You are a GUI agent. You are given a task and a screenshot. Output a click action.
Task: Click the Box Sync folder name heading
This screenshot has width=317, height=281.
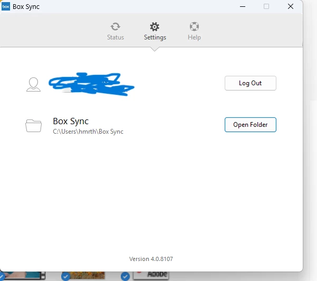click(x=71, y=121)
